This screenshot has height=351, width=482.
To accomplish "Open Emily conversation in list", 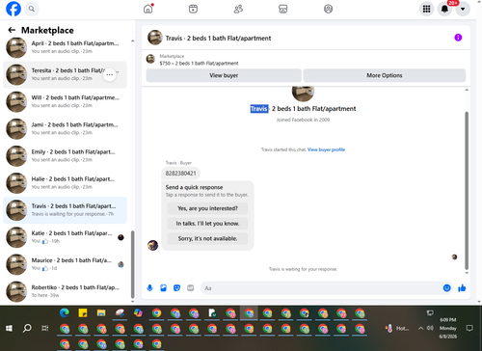I will tap(65, 156).
